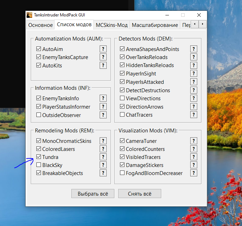Click the question mark beside OutsideObserver
The image size is (242, 226).
(103, 115)
